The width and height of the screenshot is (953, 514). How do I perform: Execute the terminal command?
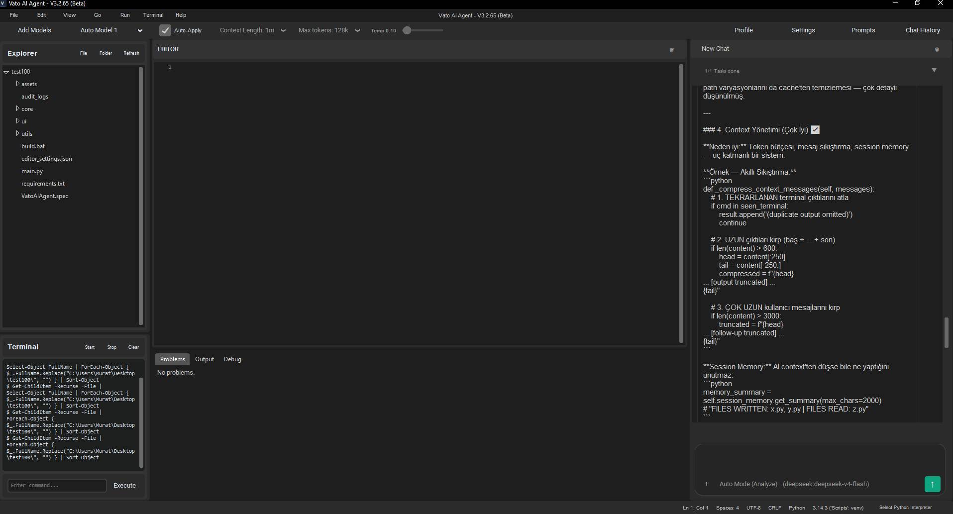tap(124, 486)
